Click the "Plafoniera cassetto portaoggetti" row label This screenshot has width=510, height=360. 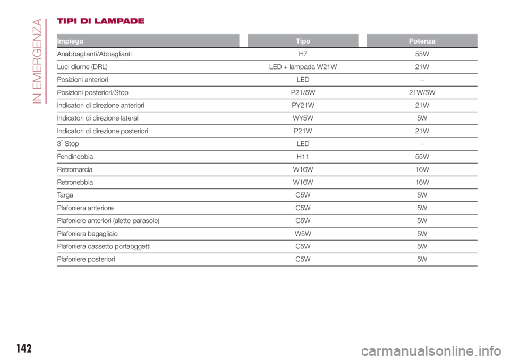[104, 246]
